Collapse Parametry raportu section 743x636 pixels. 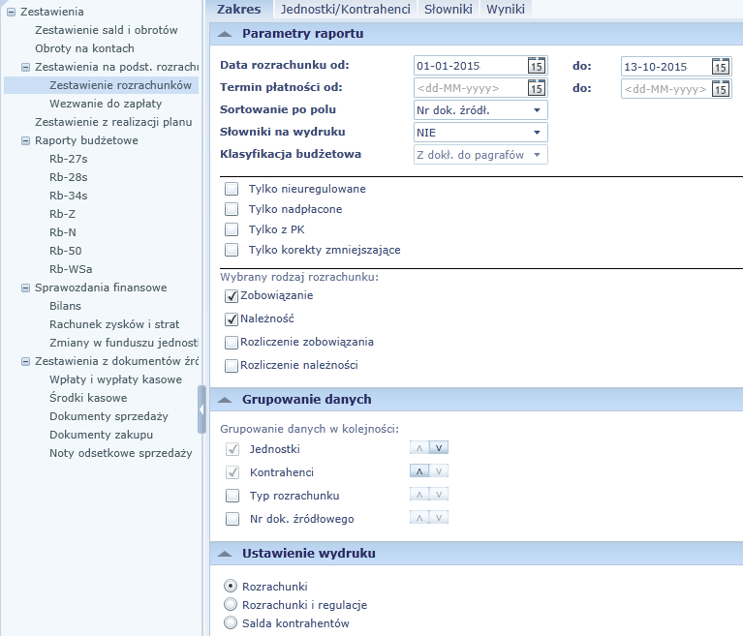[x=225, y=34]
